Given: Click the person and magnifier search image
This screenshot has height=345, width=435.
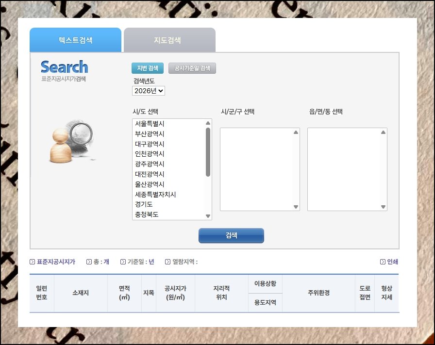Looking at the screenshot, I should click(72, 141).
